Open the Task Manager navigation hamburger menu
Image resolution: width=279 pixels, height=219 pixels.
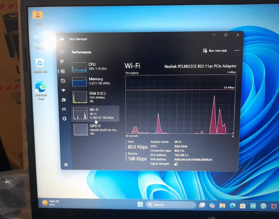[x=62, y=52]
